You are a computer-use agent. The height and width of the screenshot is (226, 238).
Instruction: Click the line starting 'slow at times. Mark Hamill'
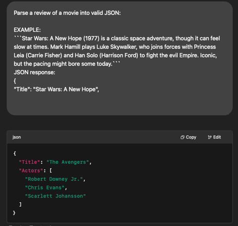tap(115, 47)
